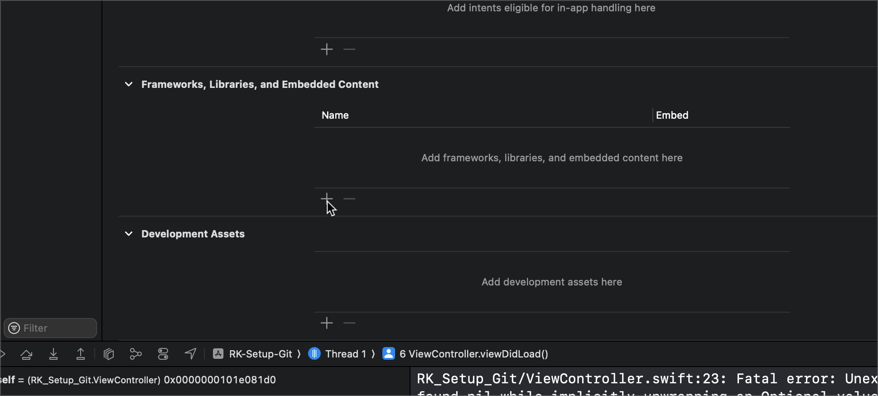
Task: Click the Embed column header
Action: [x=672, y=115]
